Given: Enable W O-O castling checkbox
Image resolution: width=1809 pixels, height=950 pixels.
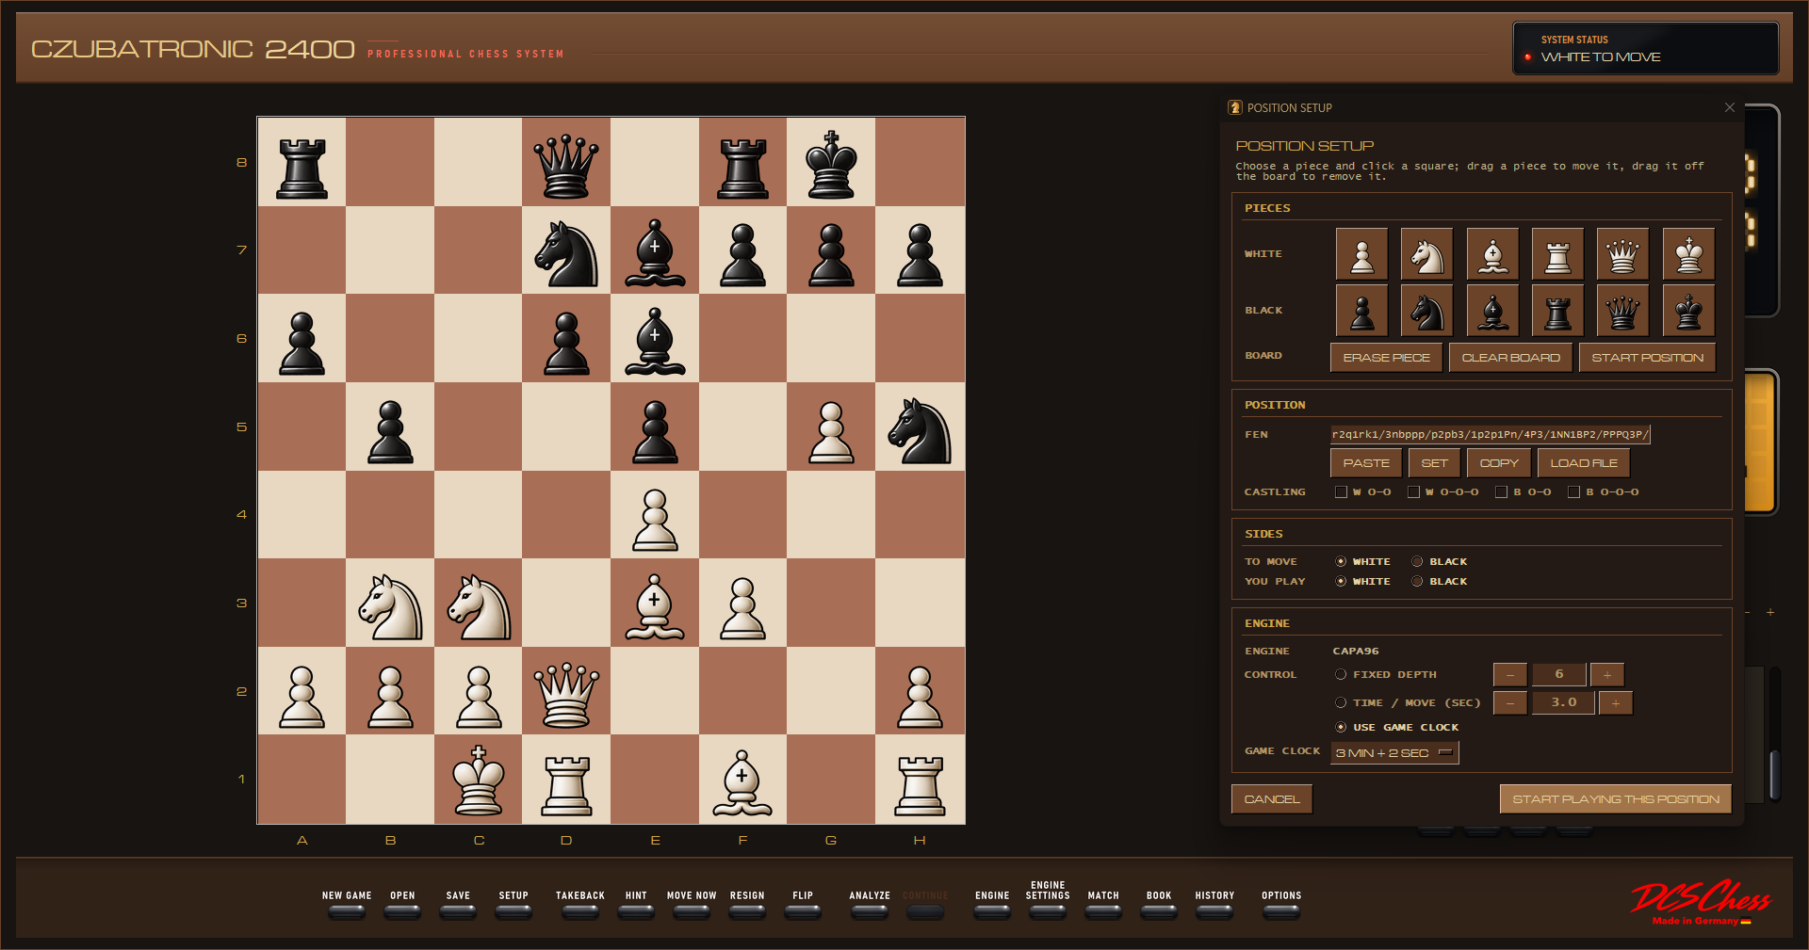Looking at the screenshot, I should 1341,491.
